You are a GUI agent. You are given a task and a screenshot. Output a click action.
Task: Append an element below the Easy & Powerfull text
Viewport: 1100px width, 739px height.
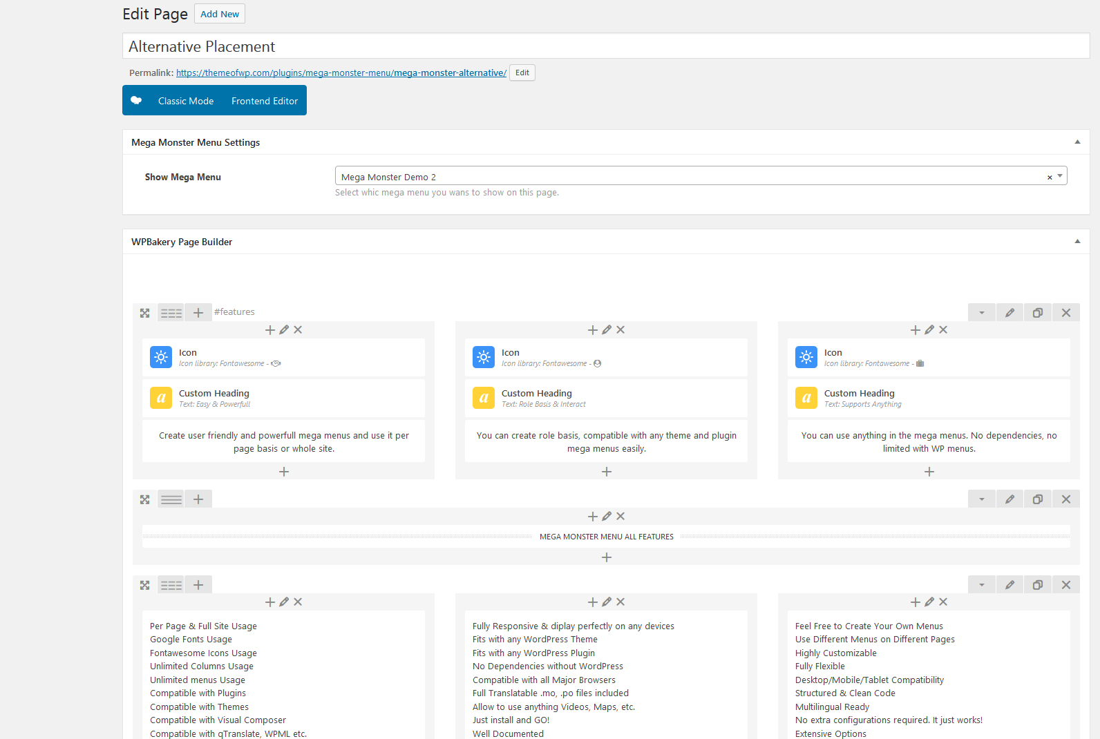click(284, 472)
